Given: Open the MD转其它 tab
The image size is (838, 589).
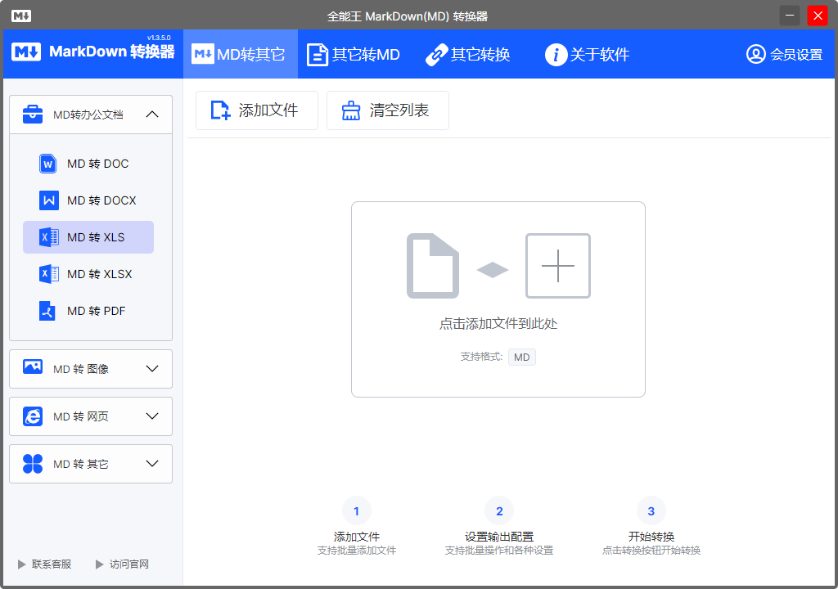Looking at the screenshot, I should point(240,54).
